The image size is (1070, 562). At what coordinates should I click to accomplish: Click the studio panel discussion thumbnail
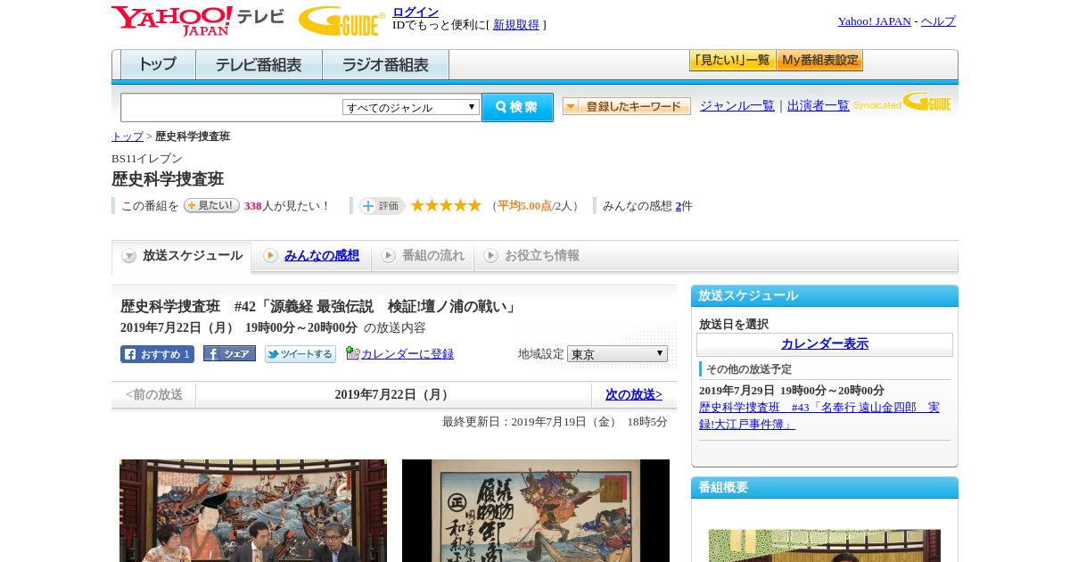click(x=253, y=510)
